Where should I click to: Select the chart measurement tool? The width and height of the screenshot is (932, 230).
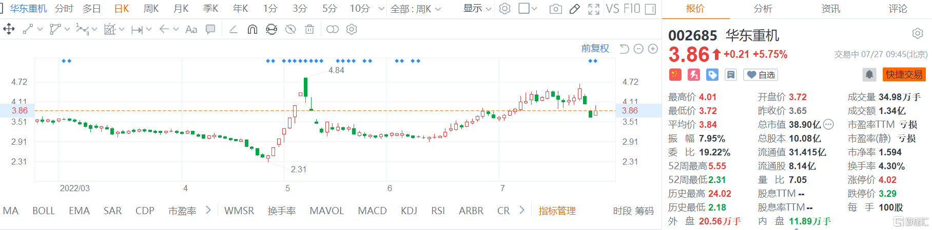click(x=110, y=29)
